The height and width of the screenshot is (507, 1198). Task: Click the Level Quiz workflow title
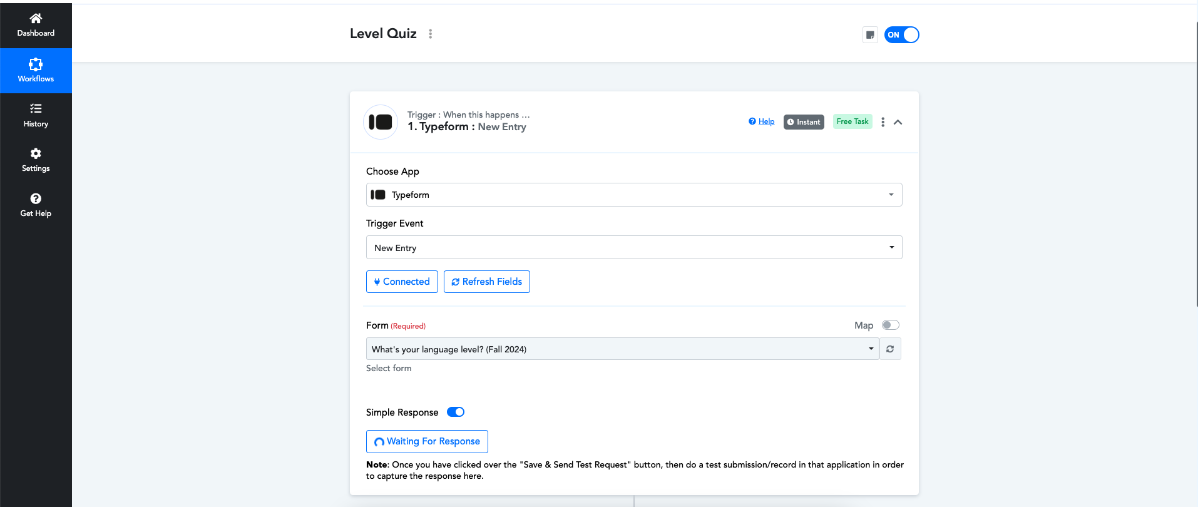(x=383, y=34)
